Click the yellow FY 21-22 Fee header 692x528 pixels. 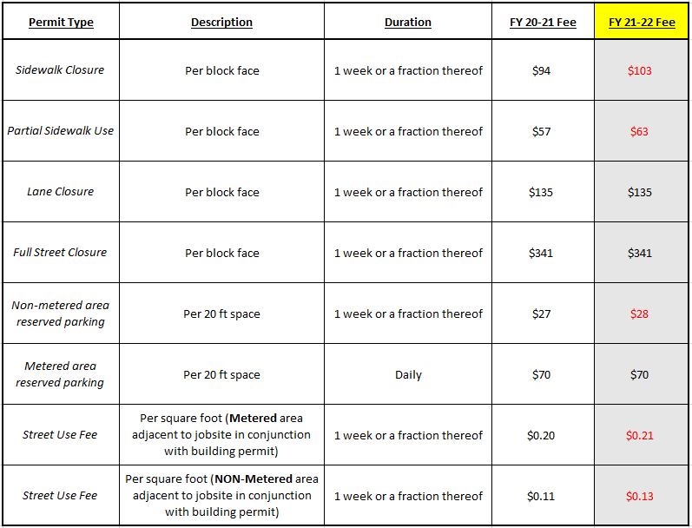(x=640, y=23)
